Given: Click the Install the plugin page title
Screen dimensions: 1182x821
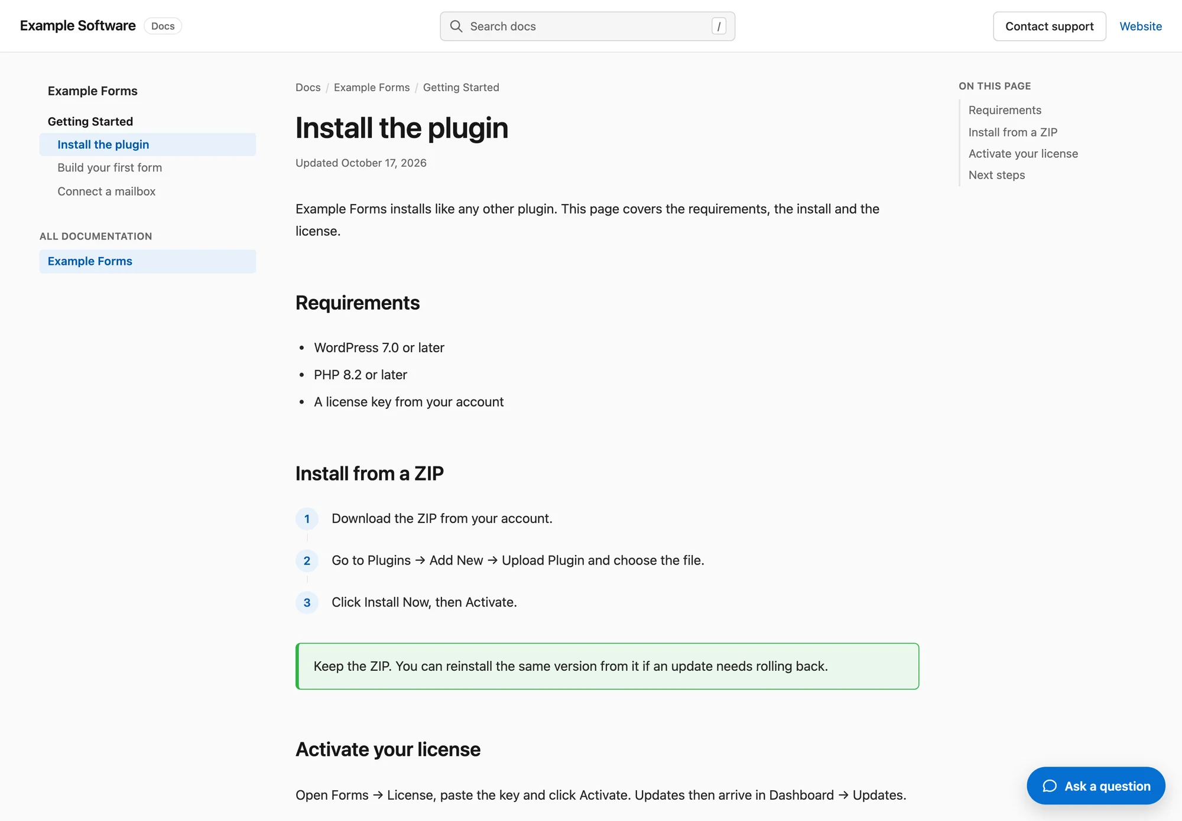Looking at the screenshot, I should click(x=402, y=128).
